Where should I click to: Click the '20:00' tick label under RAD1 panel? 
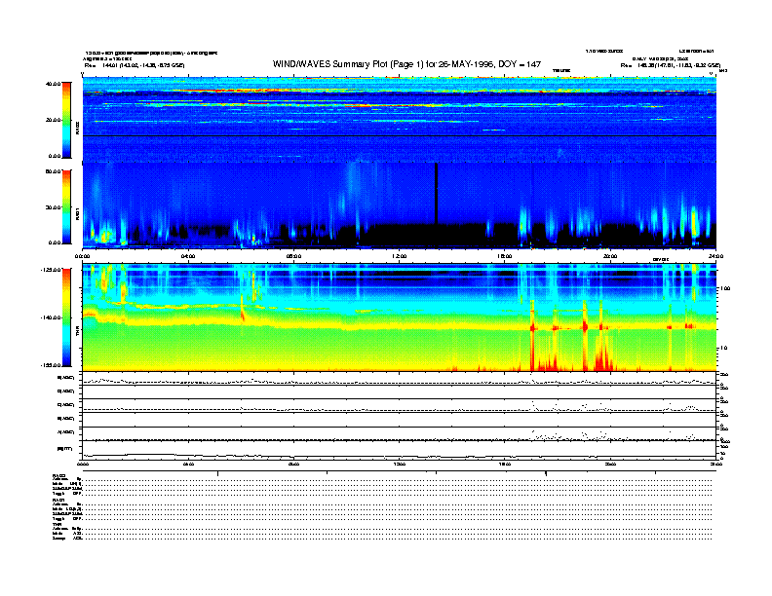pyautogui.click(x=610, y=256)
